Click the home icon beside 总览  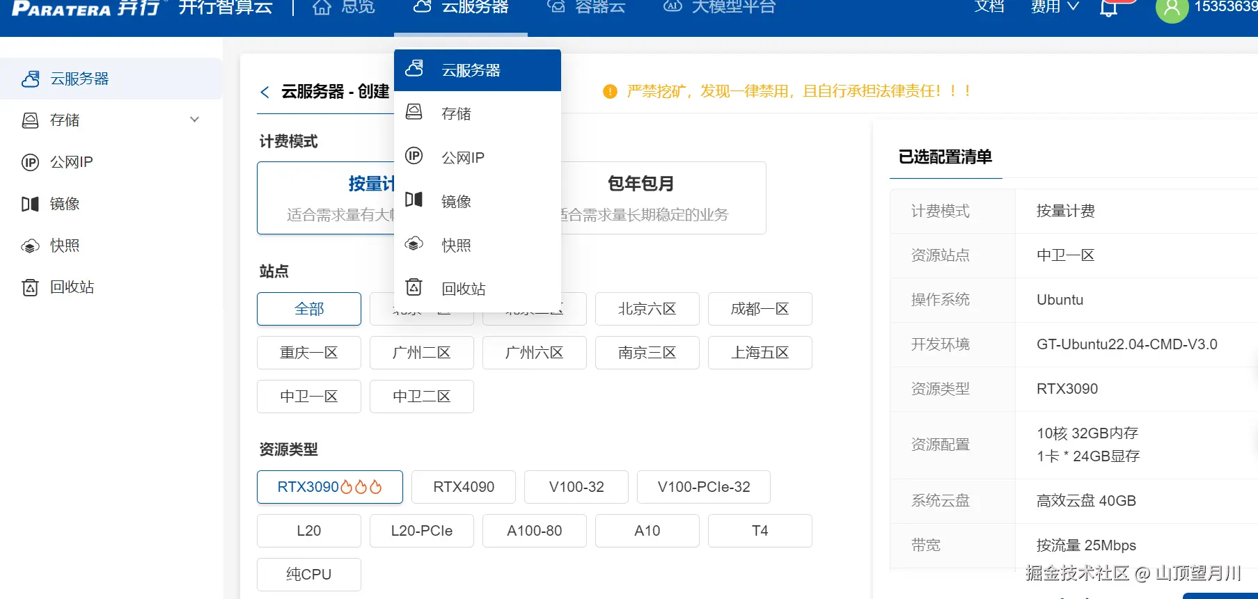(x=322, y=7)
